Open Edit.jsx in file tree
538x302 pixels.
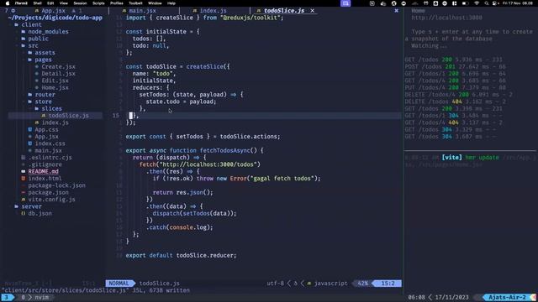(x=55, y=81)
